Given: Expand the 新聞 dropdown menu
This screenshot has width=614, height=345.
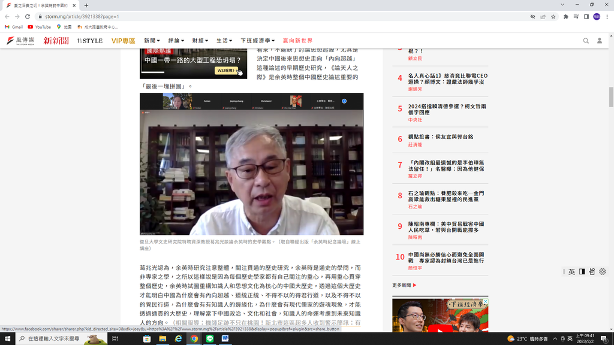Looking at the screenshot, I should (152, 41).
